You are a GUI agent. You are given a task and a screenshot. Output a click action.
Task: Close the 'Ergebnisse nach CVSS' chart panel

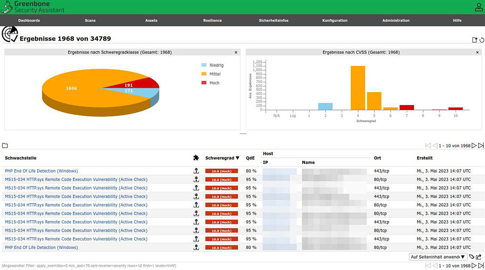point(477,52)
